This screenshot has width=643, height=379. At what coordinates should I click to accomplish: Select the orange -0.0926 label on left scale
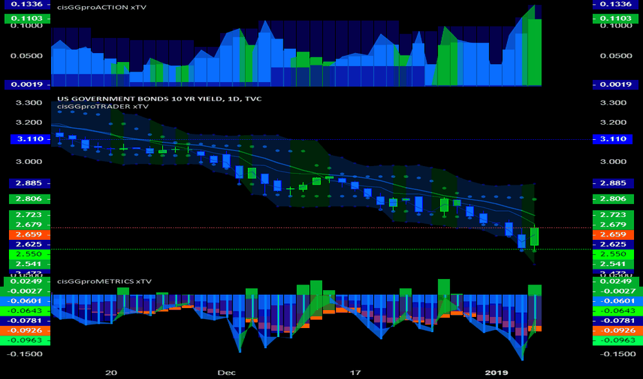[x=26, y=331]
